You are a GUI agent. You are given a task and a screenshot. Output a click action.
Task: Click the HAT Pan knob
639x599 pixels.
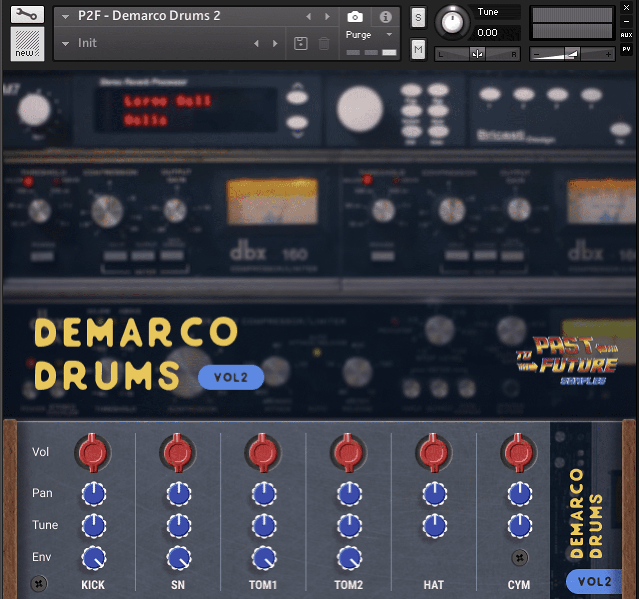point(434,493)
